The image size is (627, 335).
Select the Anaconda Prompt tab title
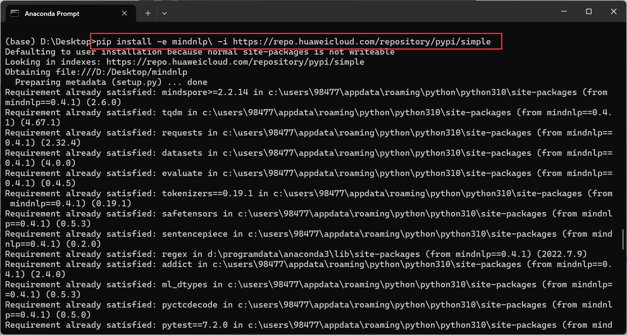pos(52,14)
